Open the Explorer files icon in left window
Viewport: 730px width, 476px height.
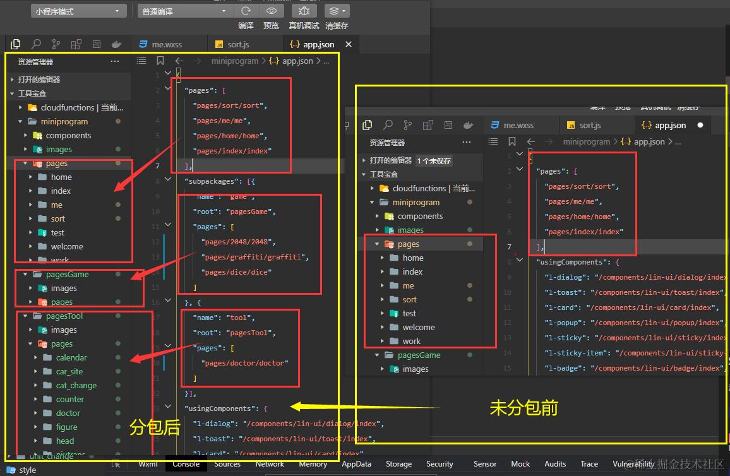coord(15,44)
